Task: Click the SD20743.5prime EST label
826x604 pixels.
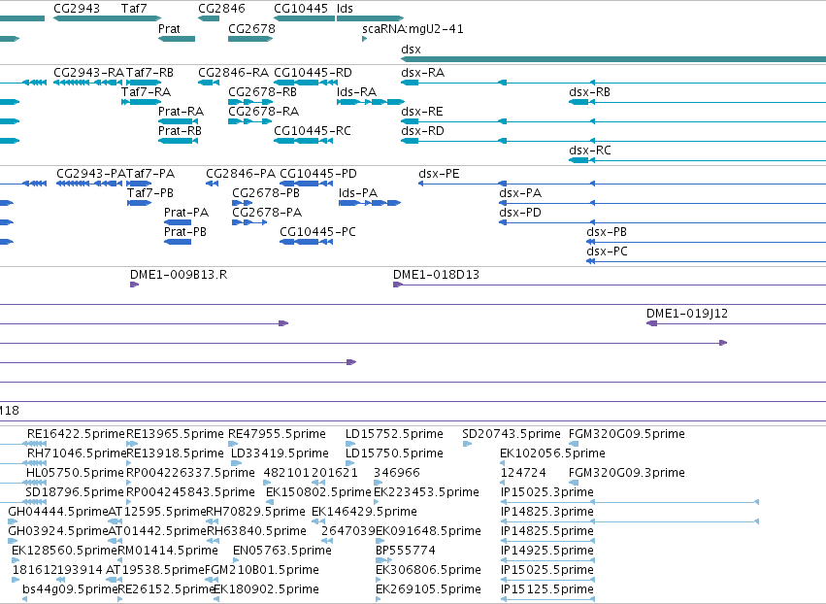Action: pyautogui.click(x=512, y=434)
